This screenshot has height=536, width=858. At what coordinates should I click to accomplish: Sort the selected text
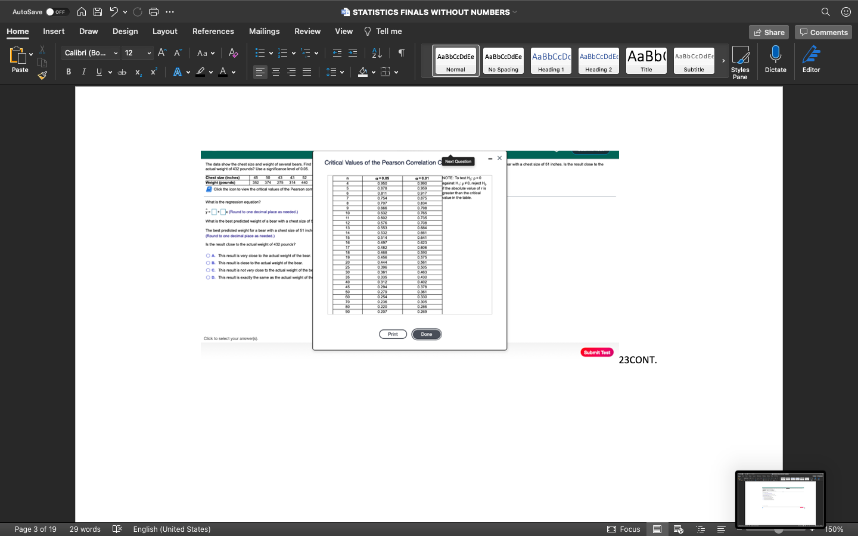coord(376,53)
